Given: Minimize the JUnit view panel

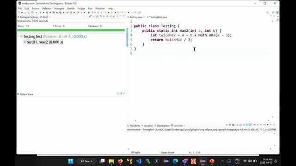Looking at the screenshot, I should click(x=120, y=16).
